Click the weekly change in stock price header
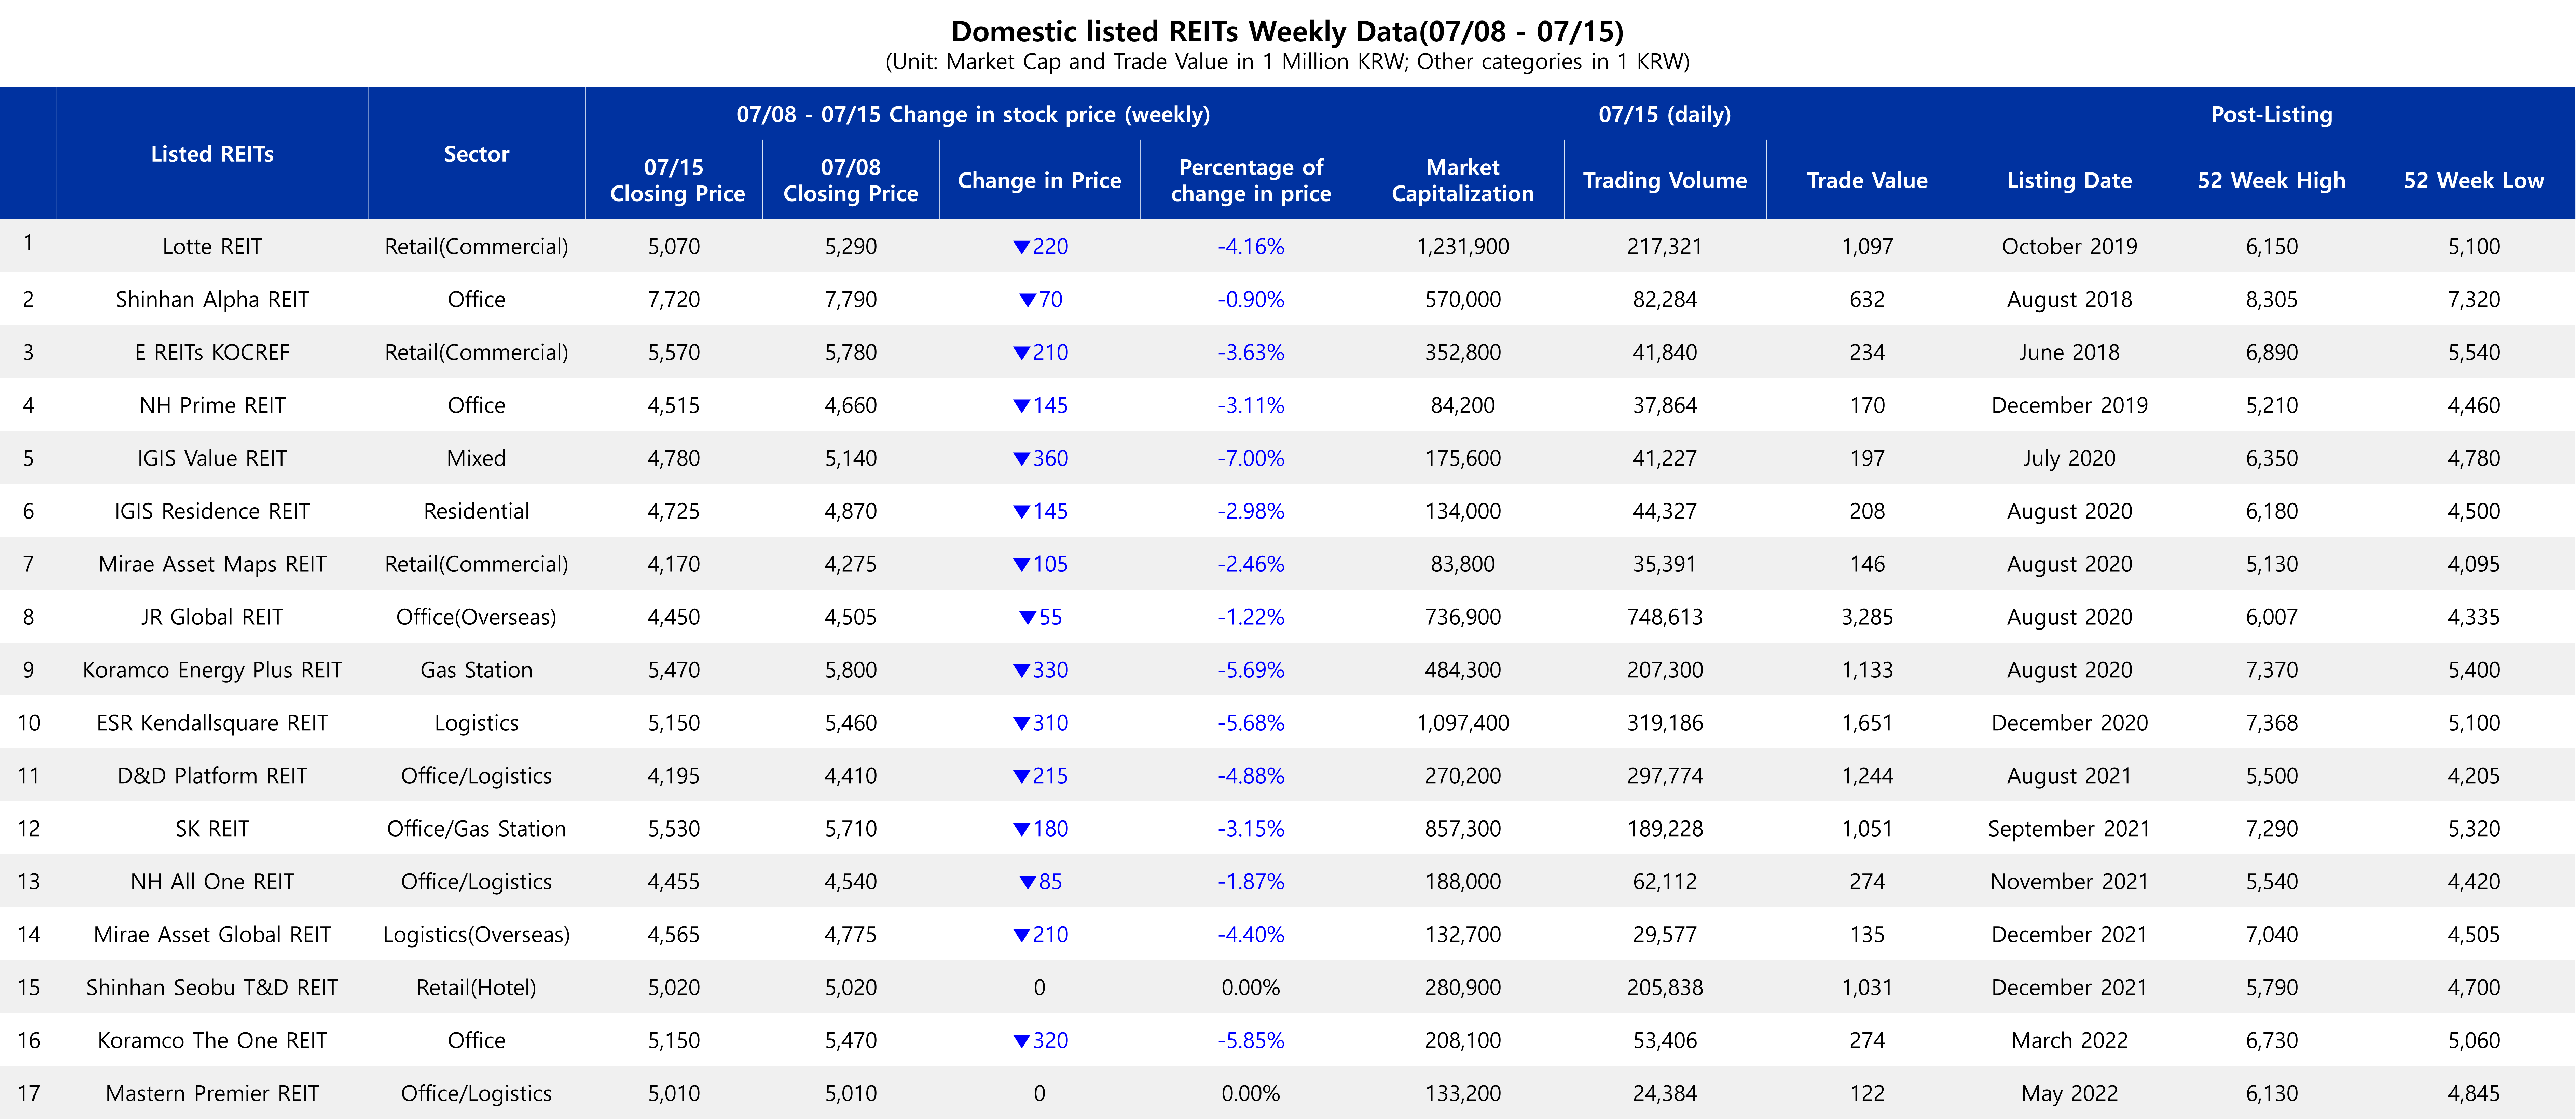 (973, 114)
